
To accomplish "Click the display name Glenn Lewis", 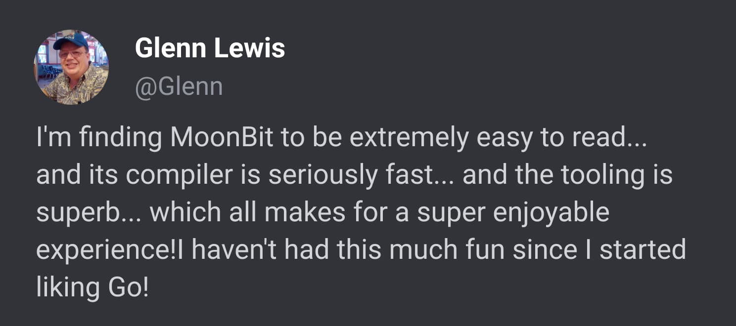I will pos(210,48).
